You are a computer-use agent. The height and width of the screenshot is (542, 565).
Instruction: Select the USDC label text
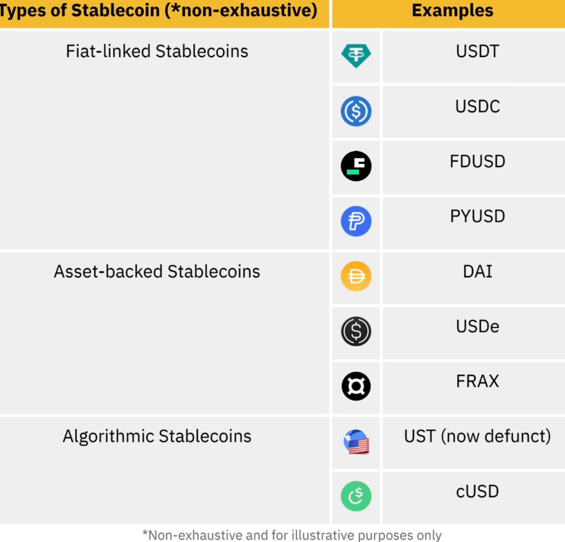[x=477, y=107]
